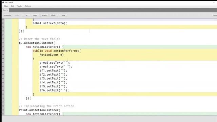Click the line tf3.setText("");

click(53, 78)
